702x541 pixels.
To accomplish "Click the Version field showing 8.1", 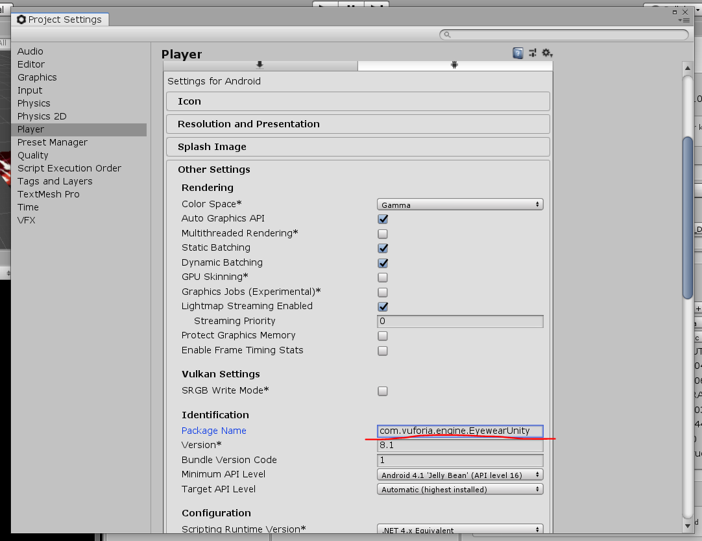I will pyautogui.click(x=460, y=446).
